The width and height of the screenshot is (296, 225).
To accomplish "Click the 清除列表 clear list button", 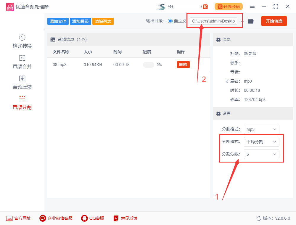I will 103,21.
